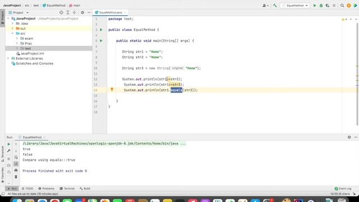
Task: Toggle soft-wrap in console output
Action: [16, 157]
